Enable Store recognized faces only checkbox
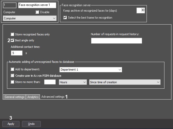 tap(12, 34)
